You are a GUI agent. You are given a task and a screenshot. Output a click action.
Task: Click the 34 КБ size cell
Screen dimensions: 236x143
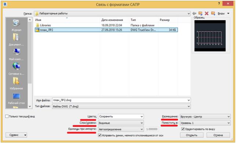coord(173,30)
